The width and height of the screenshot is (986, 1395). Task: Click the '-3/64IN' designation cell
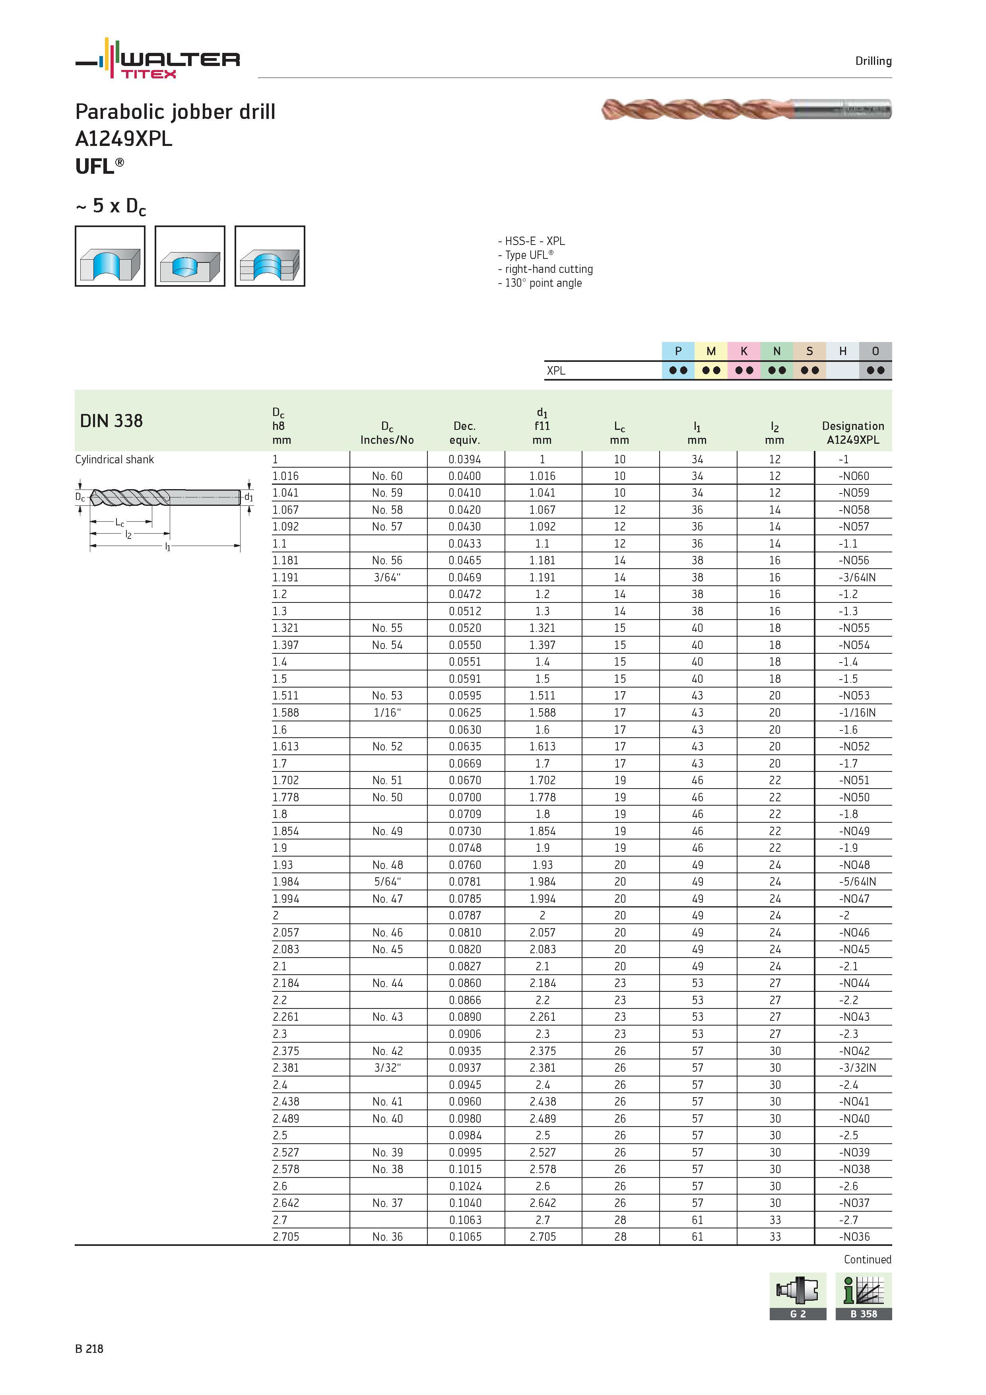point(857,578)
